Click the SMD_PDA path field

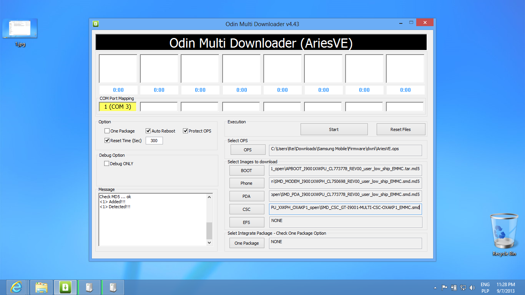click(x=346, y=196)
